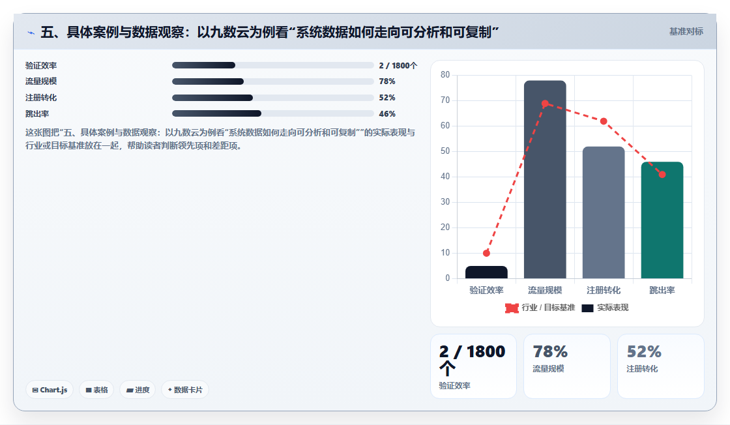Click the 52% value in progress list

tap(387, 98)
